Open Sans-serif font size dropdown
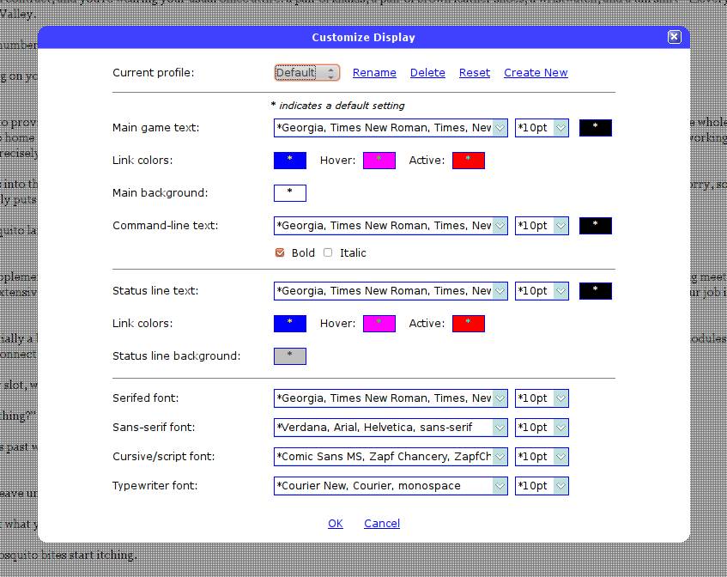 (x=542, y=428)
